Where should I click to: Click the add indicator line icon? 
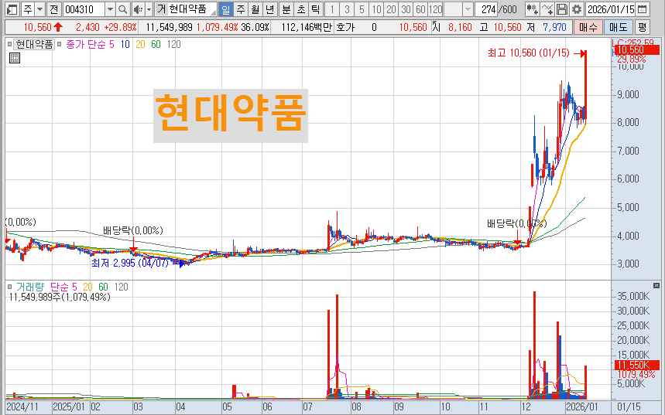(547, 9)
